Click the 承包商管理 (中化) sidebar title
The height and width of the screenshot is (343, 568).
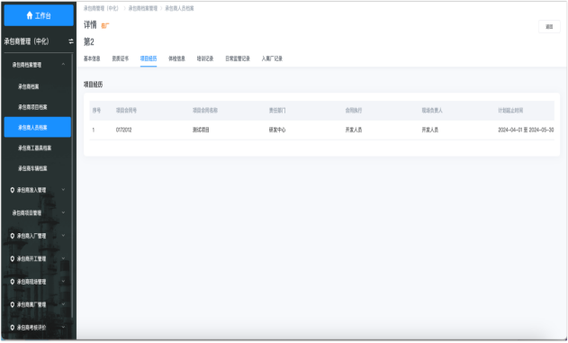(26, 41)
